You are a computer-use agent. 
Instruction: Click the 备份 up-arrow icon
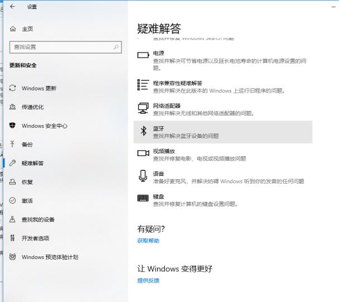12,144
